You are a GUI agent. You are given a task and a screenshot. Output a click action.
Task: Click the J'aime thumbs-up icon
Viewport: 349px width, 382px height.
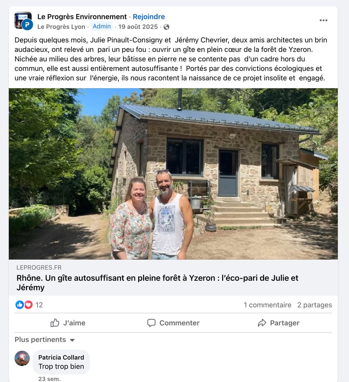pos(55,323)
